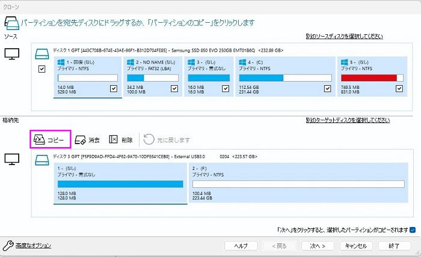
Task: Click the Erase (消去) icon
Action: point(80,139)
